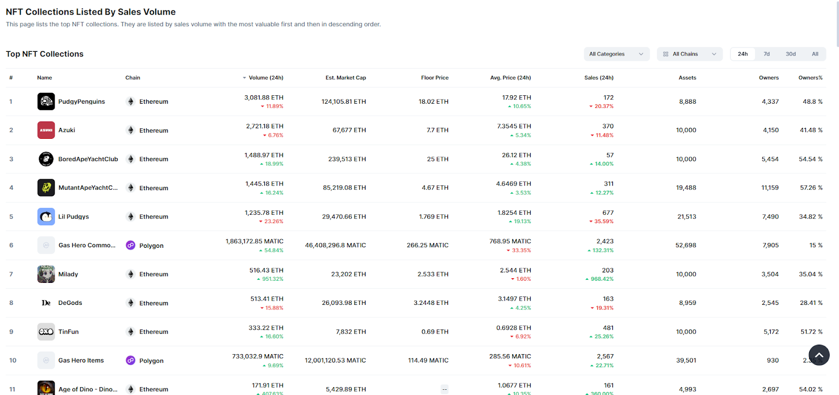Click the 124,105.81 ETH market cap value
This screenshot has width=839, height=395.
[x=343, y=102]
